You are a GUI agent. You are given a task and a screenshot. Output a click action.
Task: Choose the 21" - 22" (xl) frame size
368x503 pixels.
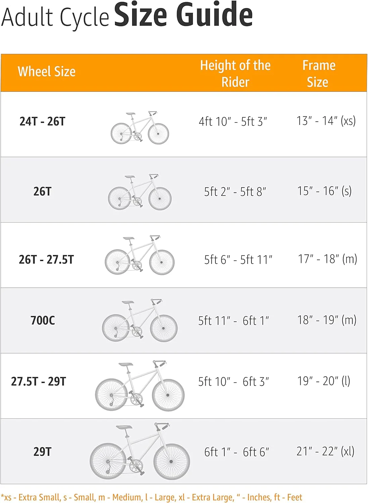click(x=325, y=451)
